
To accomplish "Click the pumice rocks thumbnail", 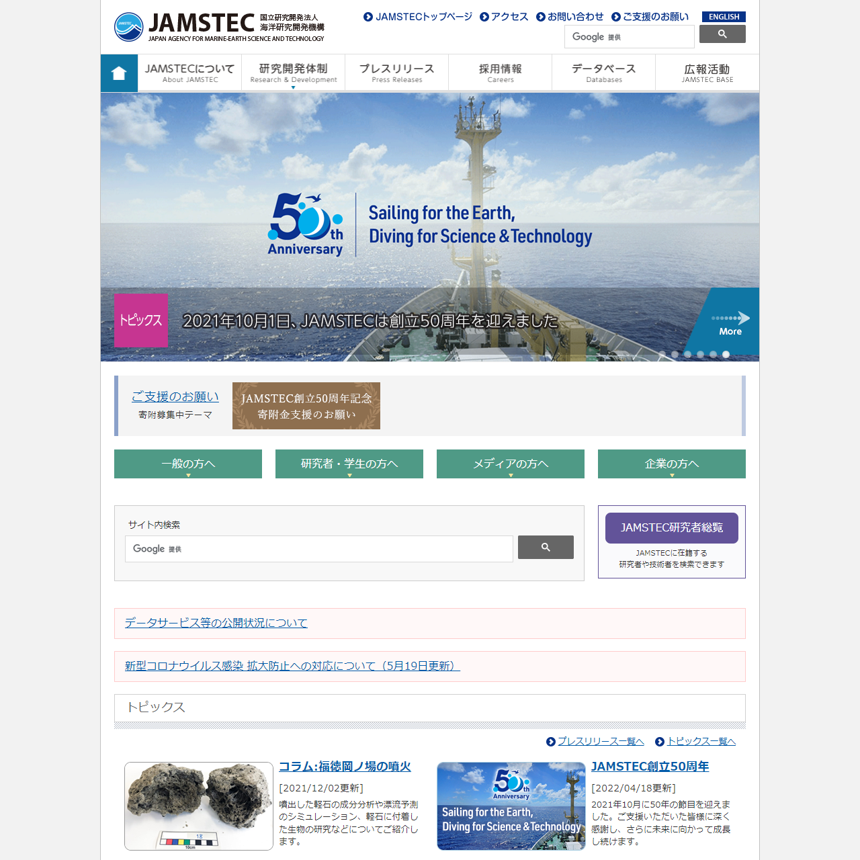I will point(199,806).
